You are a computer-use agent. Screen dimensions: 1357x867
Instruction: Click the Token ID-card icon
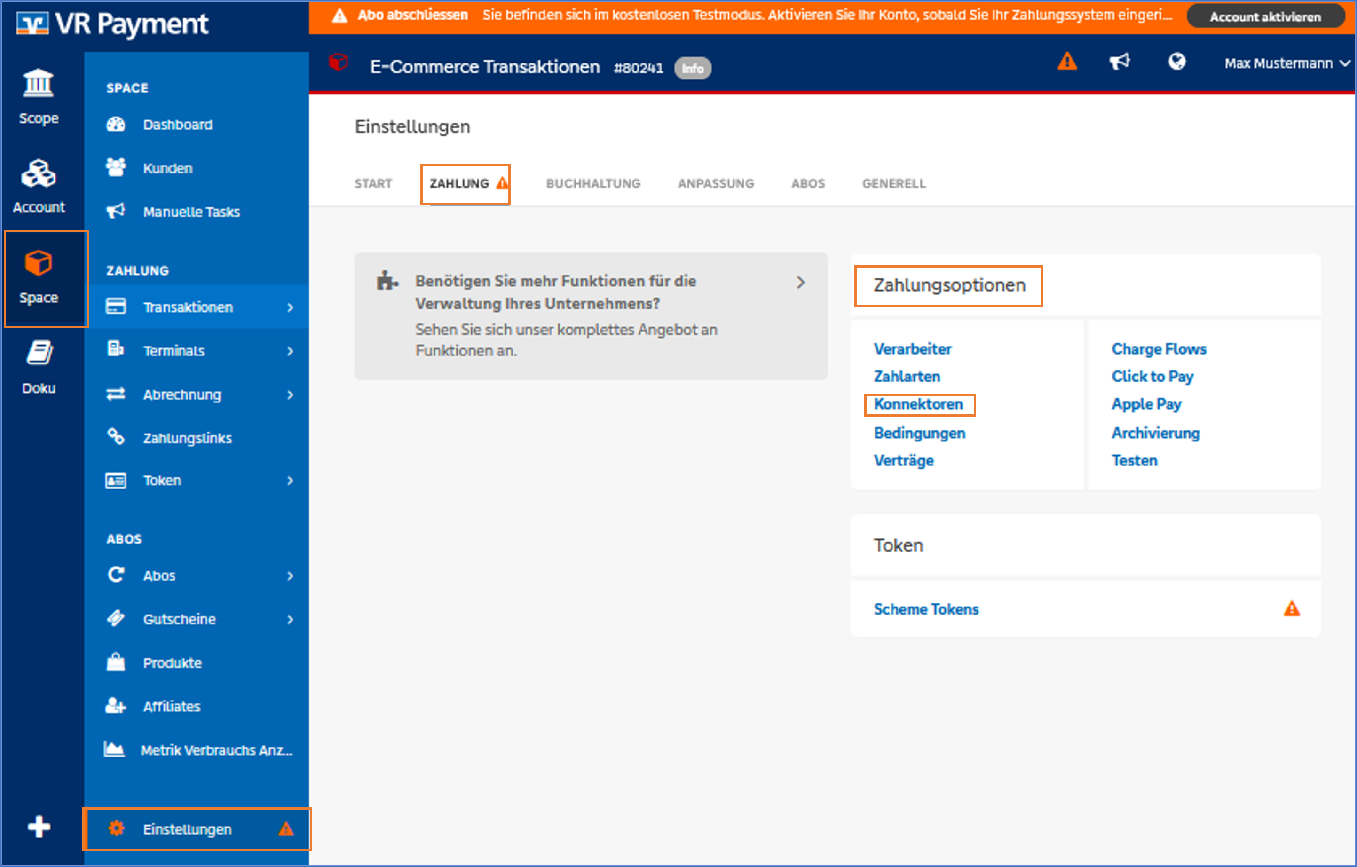point(116,481)
